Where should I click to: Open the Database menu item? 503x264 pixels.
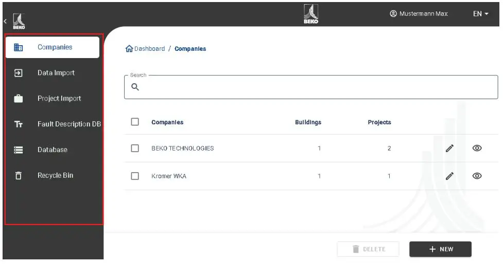tap(53, 150)
